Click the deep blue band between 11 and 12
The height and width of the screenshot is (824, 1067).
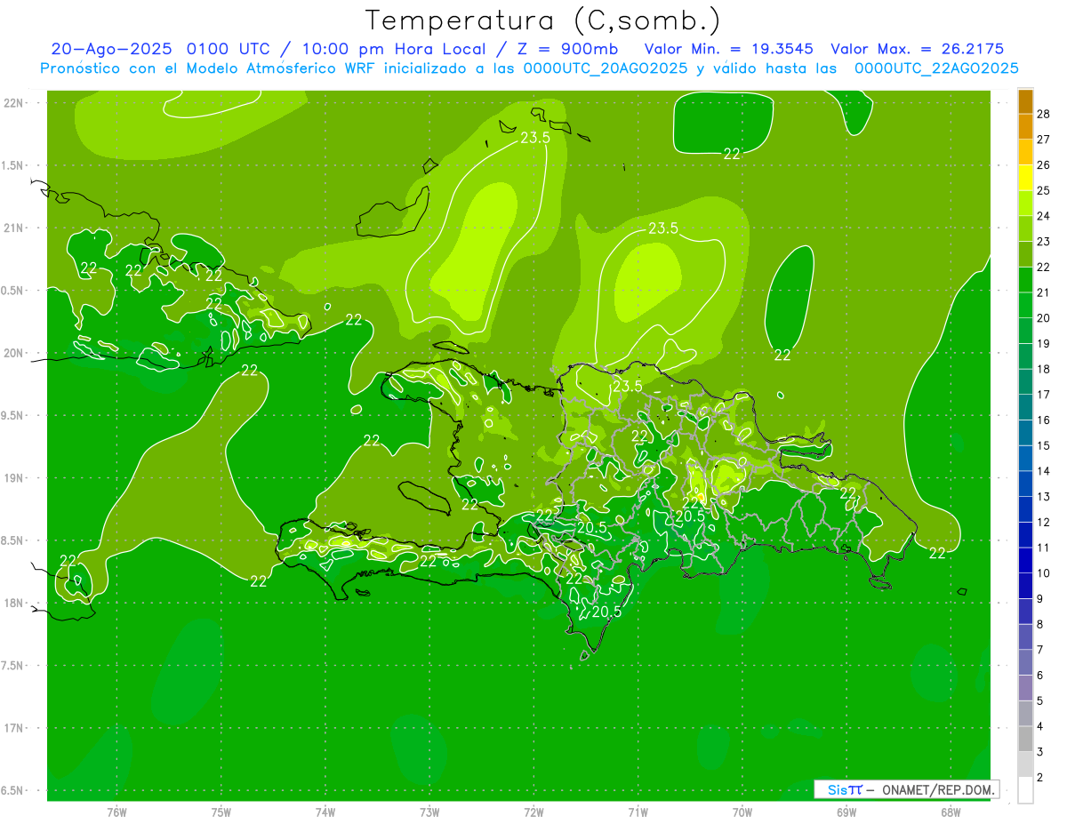(1025, 535)
